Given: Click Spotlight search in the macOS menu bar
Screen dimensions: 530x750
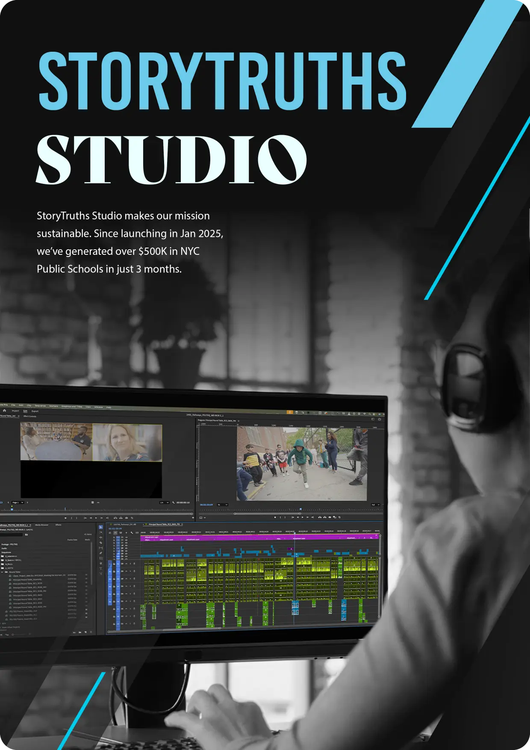Looking at the screenshot, I should tap(370, 414).
